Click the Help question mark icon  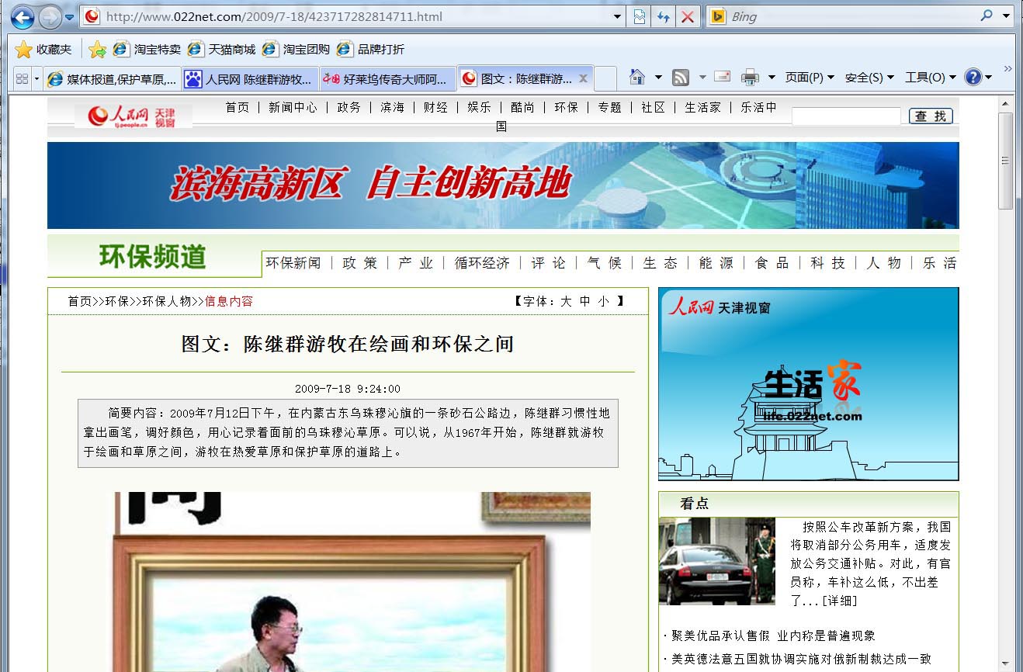click(x=973, y=78)
